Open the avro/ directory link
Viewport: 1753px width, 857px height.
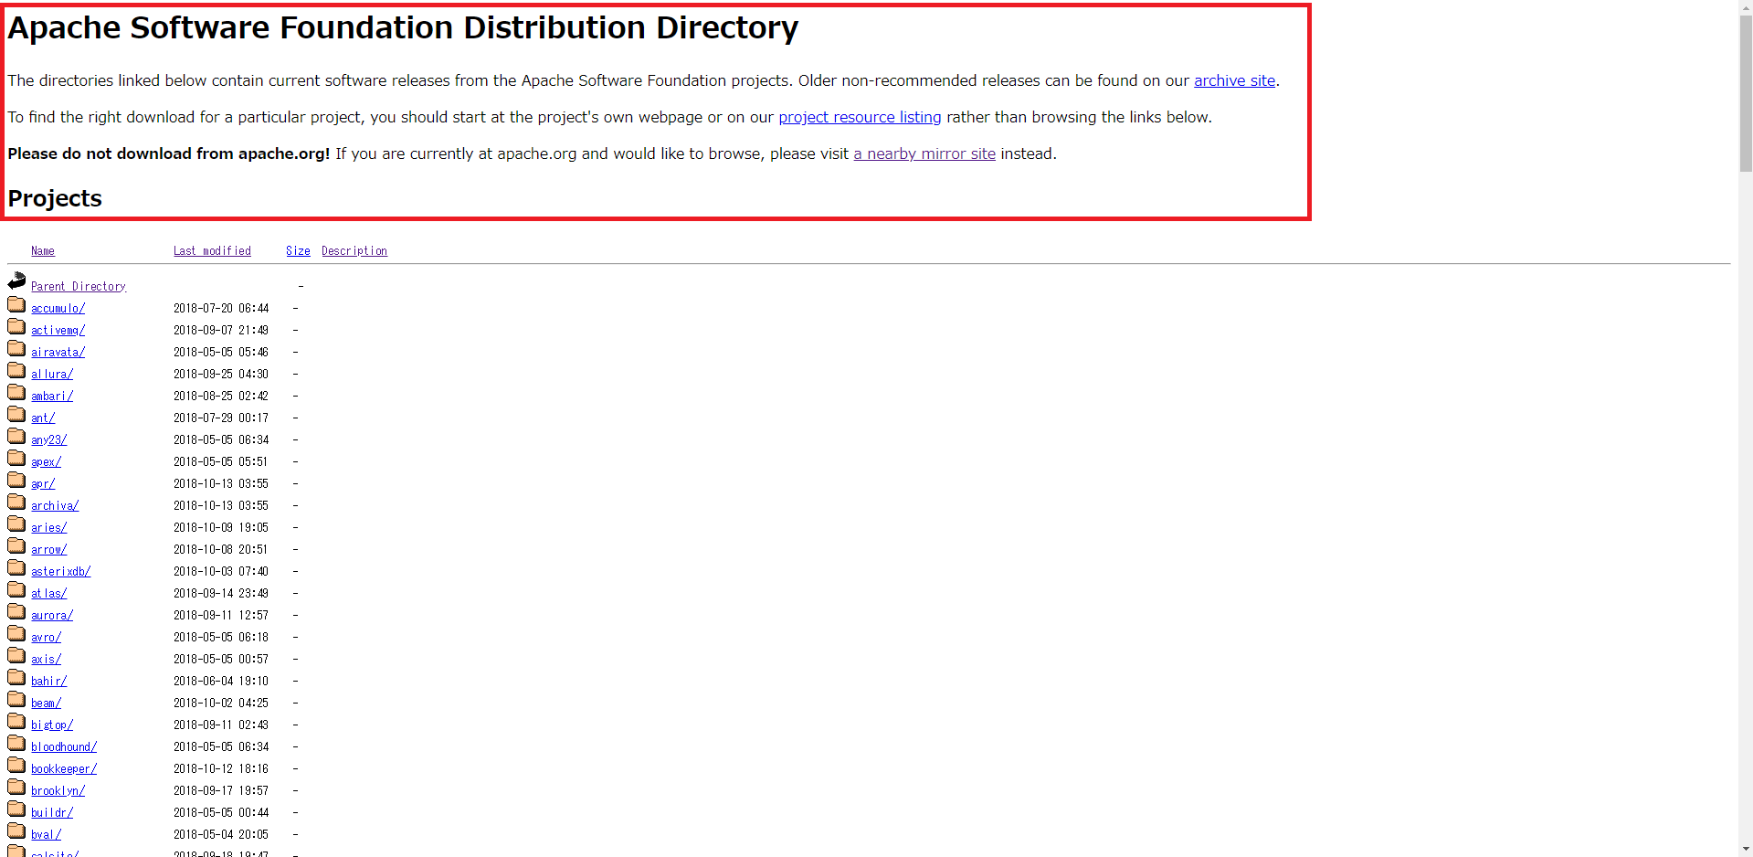(46, 638)
